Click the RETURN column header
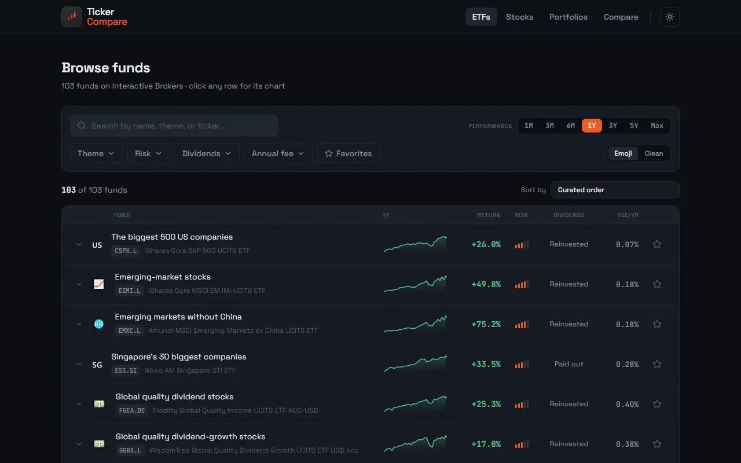 [x=489, y=215]
